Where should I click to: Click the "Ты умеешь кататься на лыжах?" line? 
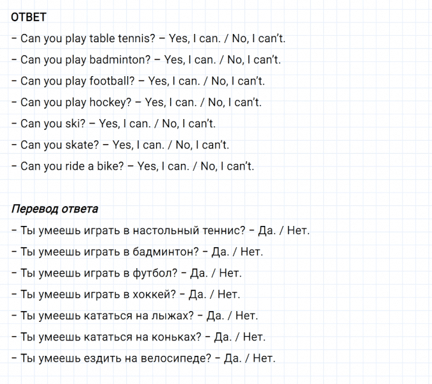pos(107,316)
